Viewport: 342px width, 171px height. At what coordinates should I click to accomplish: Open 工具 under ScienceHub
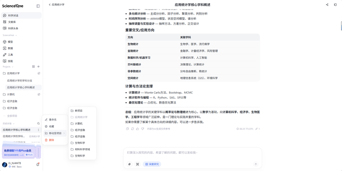(21, 55)
